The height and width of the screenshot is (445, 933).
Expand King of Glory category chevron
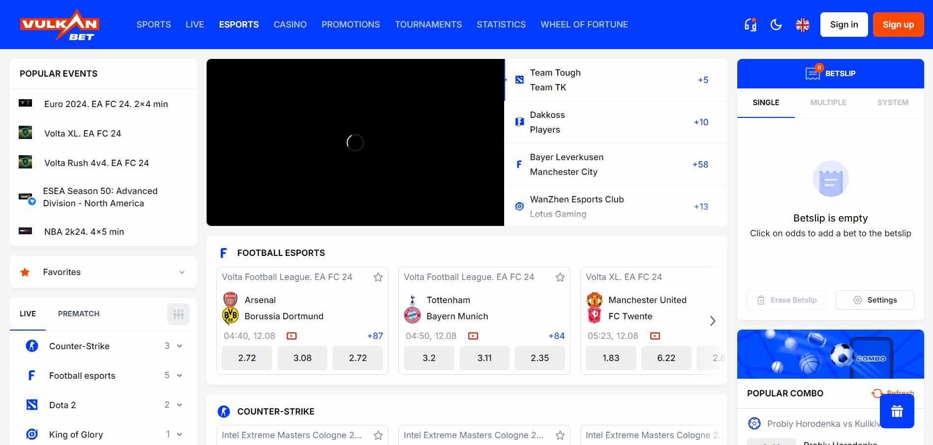[180, 434]
